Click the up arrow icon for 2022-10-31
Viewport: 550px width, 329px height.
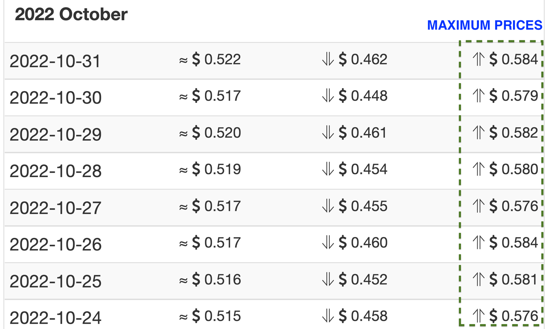pos(478,59)
